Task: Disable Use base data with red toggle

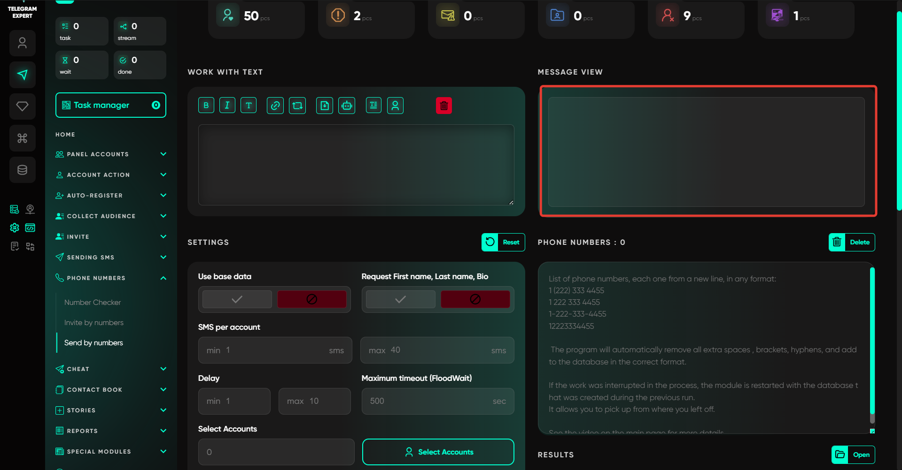Action: (x=311, y=299)
